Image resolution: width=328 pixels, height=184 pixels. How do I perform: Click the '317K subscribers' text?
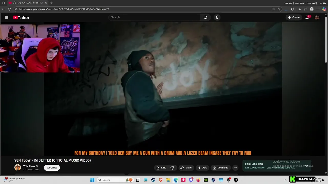[x=31, y=170]
